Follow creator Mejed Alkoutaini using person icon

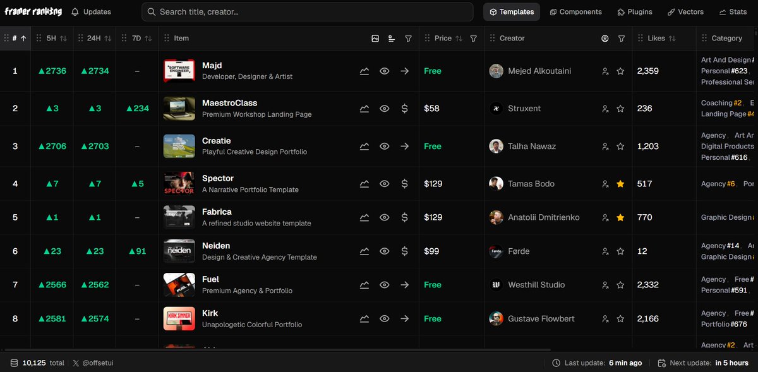pyautogui.click(x=605, y=71)
